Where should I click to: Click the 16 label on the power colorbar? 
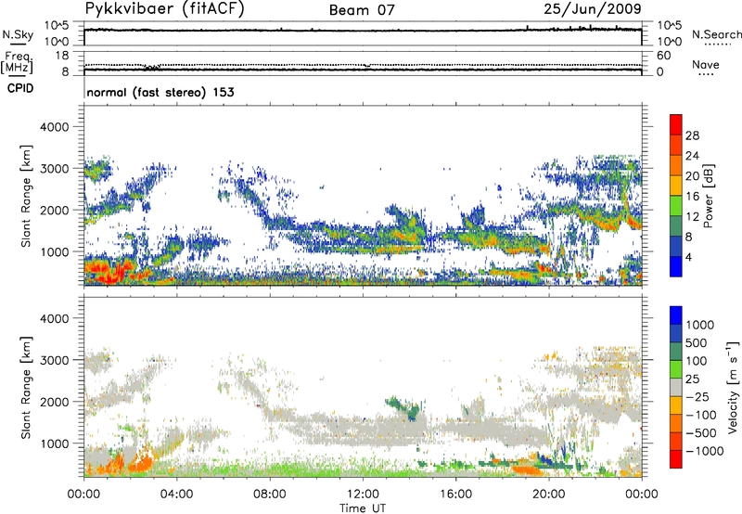pyautogui.click(x=692, y=197)
